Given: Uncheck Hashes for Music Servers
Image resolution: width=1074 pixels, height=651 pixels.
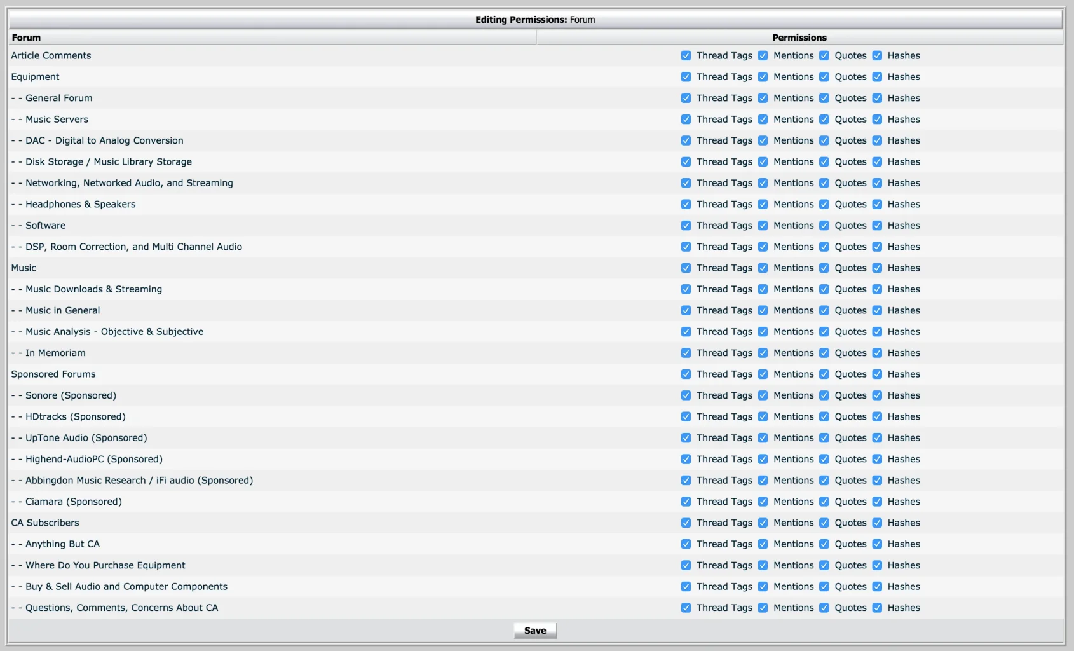Looking at the screenshot, I should coord(877,120).
